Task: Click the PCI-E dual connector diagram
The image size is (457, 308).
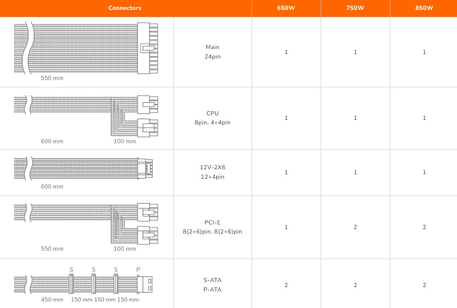Action: (86, 223)
